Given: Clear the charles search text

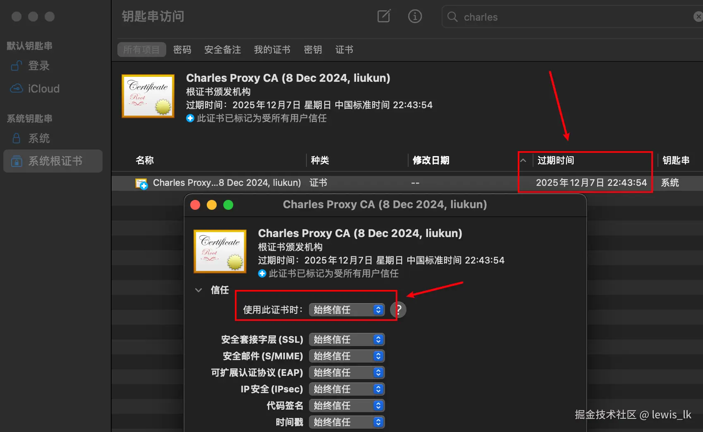Looking at the screenshot, I should pyautogui.click(x=698, y=17).
